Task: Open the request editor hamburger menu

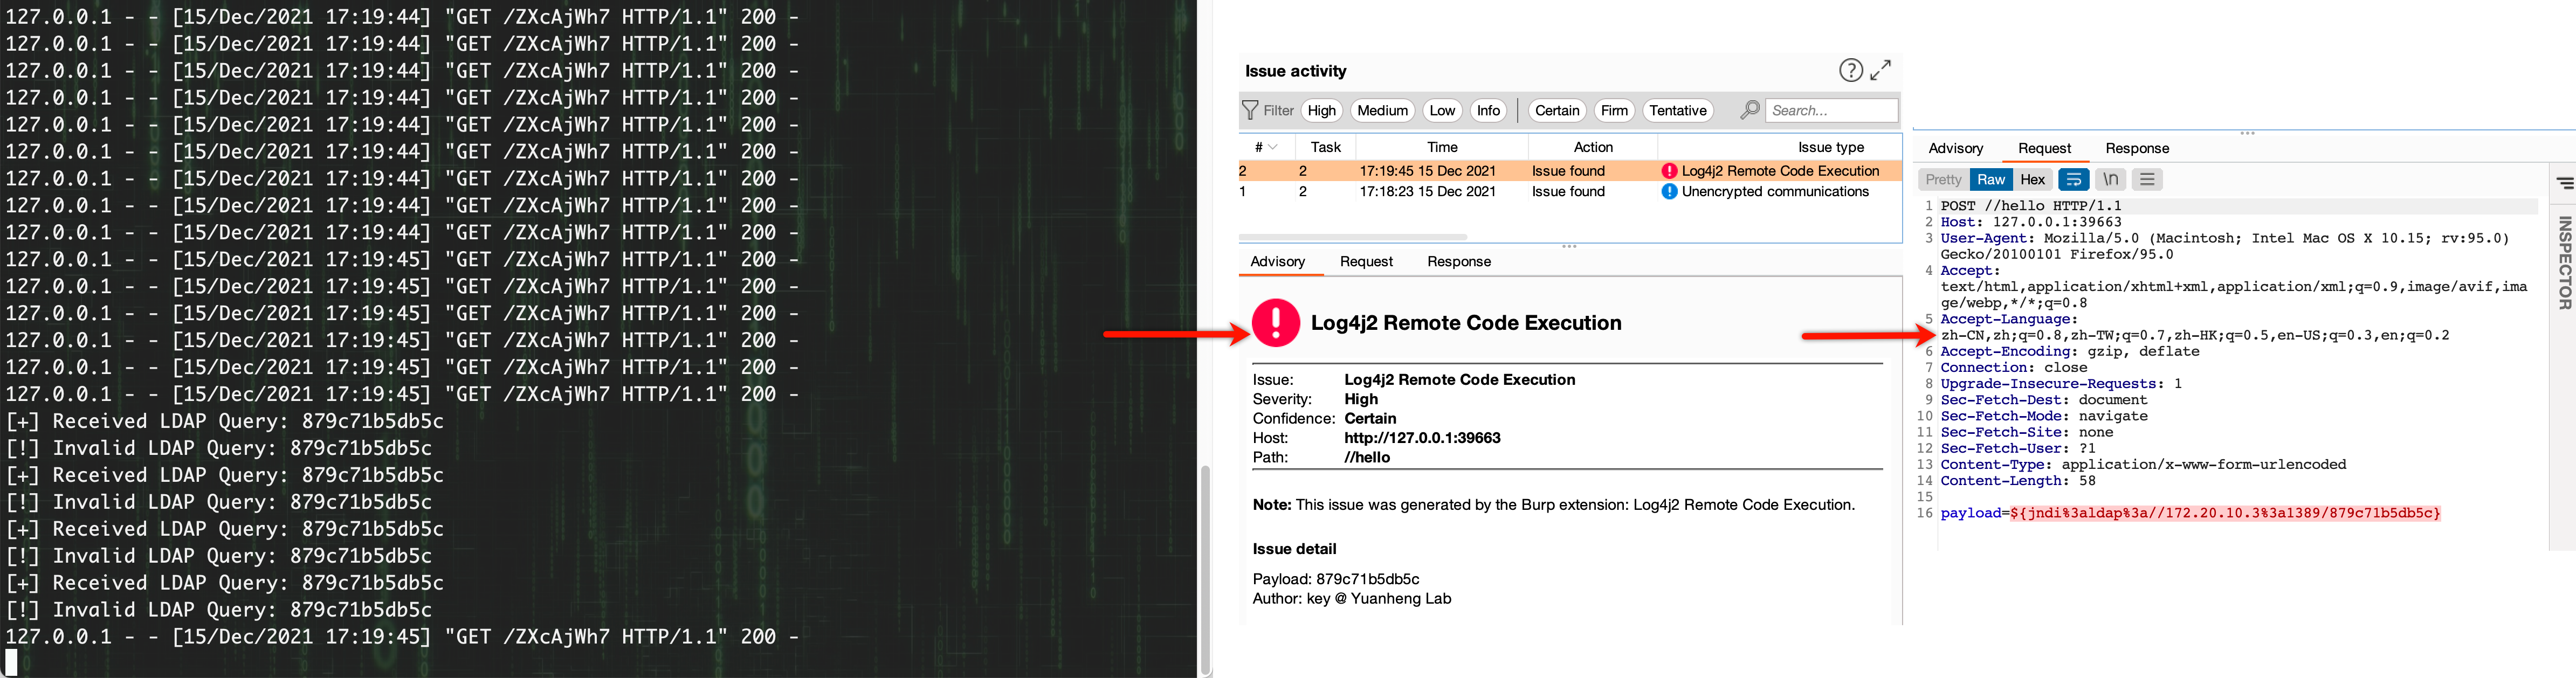Action: (x=2147, y=179)
